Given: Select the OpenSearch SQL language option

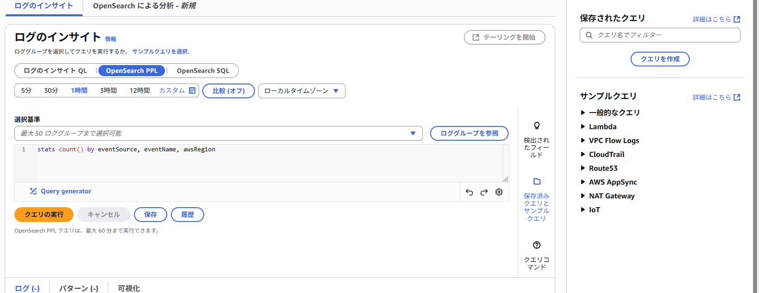Looking at the screenshot, I should coord(203,71).
